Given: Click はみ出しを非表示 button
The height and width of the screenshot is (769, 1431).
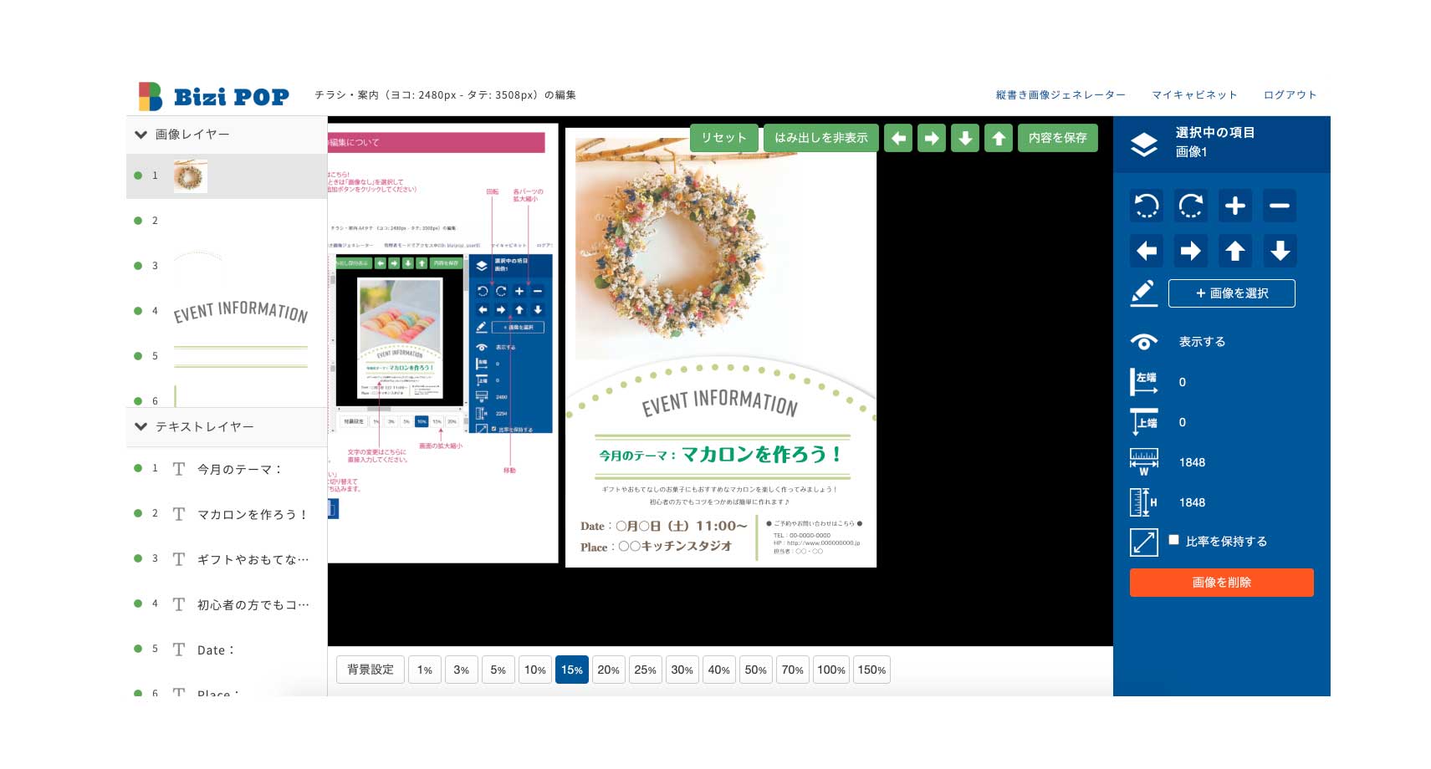Looking at the screenshot, I should (820, 138).
